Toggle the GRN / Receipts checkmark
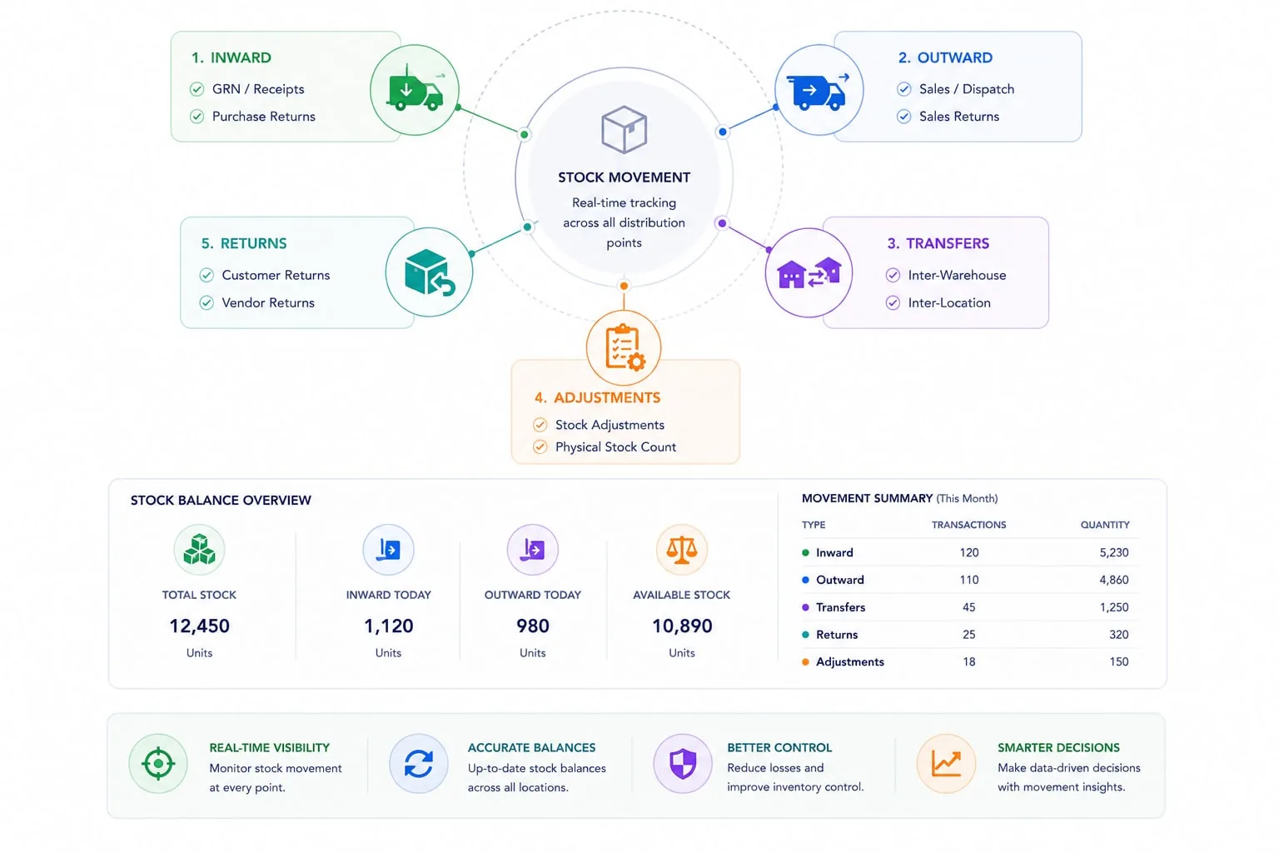1279x853 pixels. click(x=197, y=89)
